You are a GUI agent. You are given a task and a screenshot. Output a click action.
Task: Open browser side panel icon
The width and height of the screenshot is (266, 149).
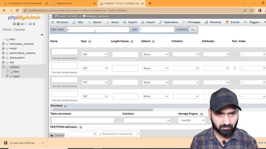[x=259, y=10]
